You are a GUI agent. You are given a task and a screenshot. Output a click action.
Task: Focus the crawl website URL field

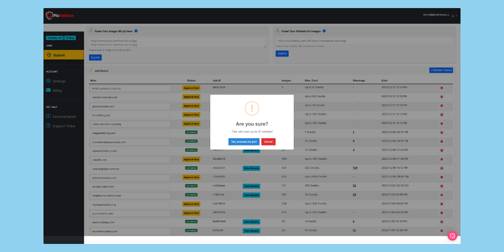364,41
